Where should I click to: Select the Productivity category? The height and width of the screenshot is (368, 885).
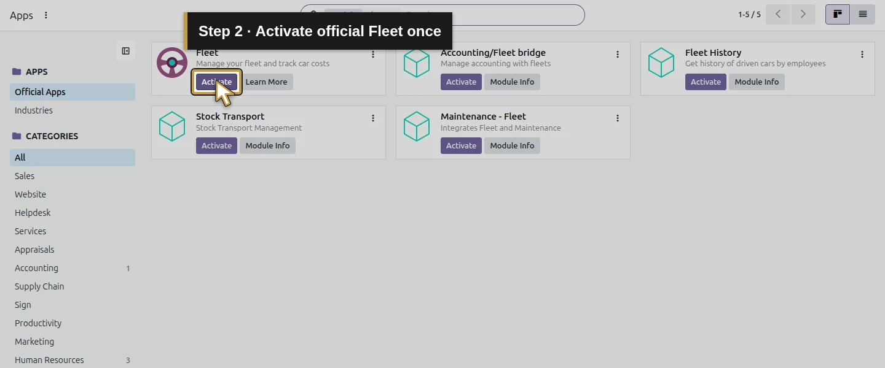tap(73, 323)
